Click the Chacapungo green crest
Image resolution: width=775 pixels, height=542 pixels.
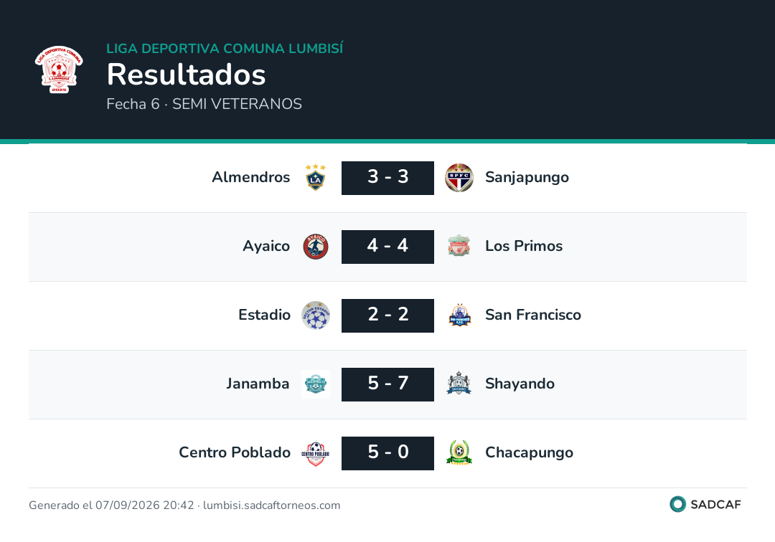[x=459, y=452]
